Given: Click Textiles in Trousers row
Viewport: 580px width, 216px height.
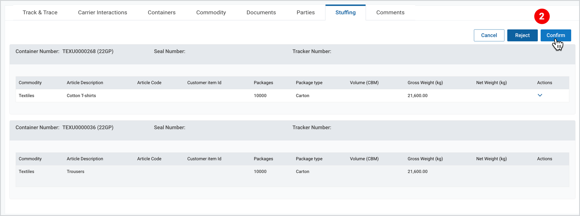Looking at the screenshot, I should tap(27, 171).
